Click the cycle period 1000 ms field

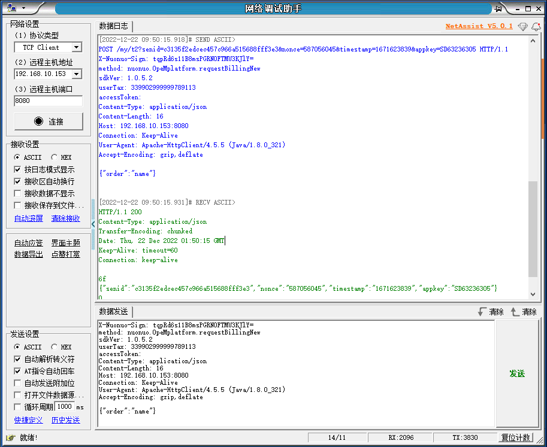pos(65,406)
